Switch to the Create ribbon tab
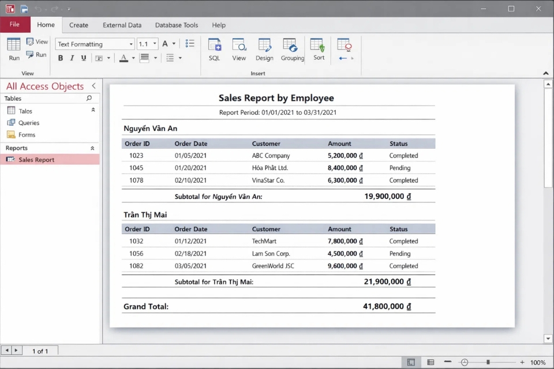The image size is (554, 369). click(x=78, y=25)
